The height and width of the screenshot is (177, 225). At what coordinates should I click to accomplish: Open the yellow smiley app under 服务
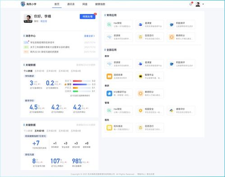150,128
